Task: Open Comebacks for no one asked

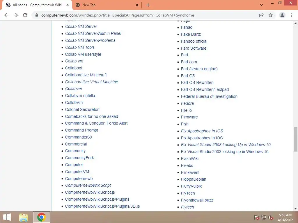Action: tap(91, 117)
